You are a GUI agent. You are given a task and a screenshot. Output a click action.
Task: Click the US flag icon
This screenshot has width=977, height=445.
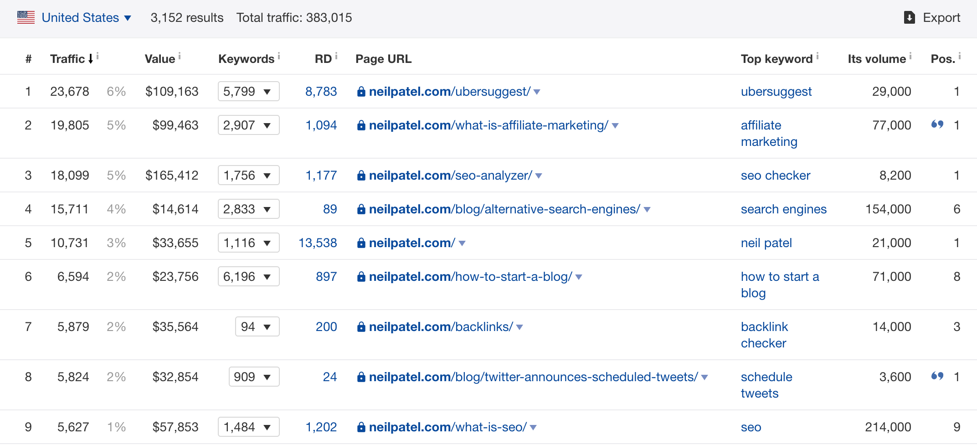click(x=26, y=17)
